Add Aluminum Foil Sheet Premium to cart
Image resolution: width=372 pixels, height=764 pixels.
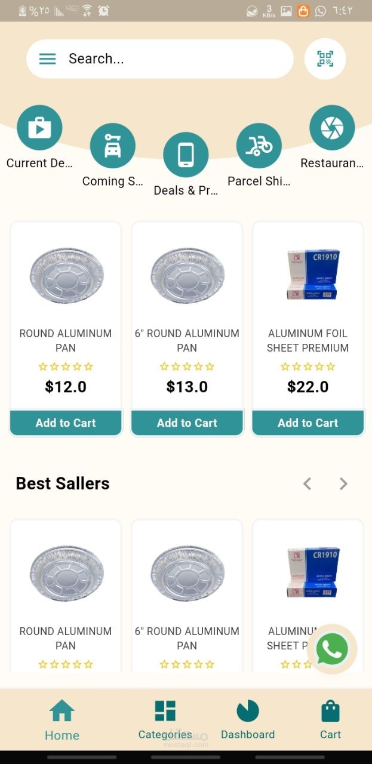308,423
